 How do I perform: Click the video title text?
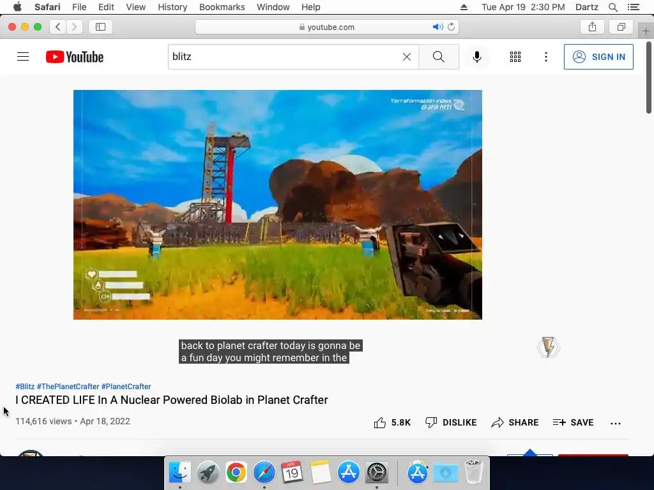(x=171, y=400)
